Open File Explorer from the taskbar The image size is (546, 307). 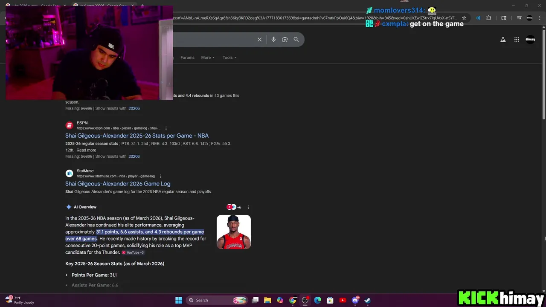pos(267,300)
